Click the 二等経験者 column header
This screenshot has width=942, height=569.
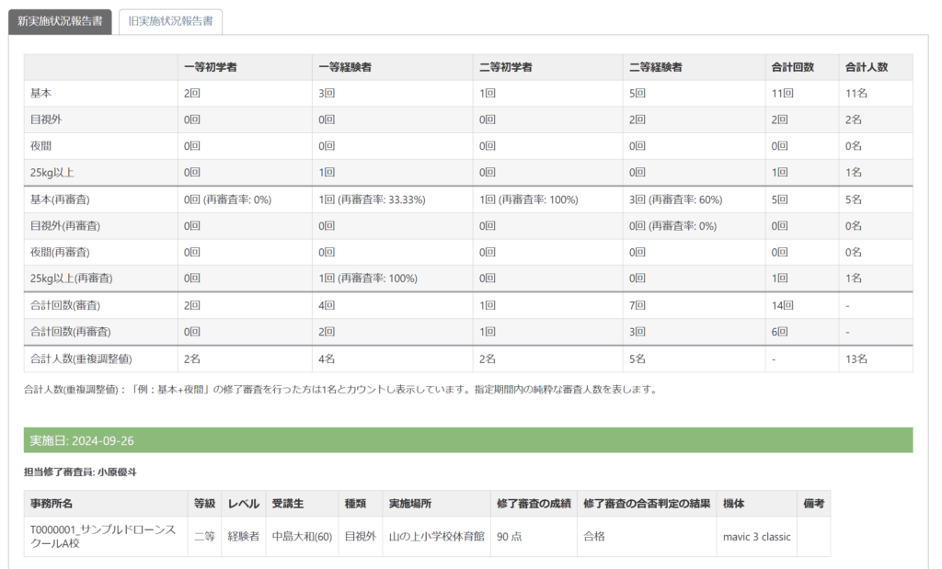[x=656, y=67]
